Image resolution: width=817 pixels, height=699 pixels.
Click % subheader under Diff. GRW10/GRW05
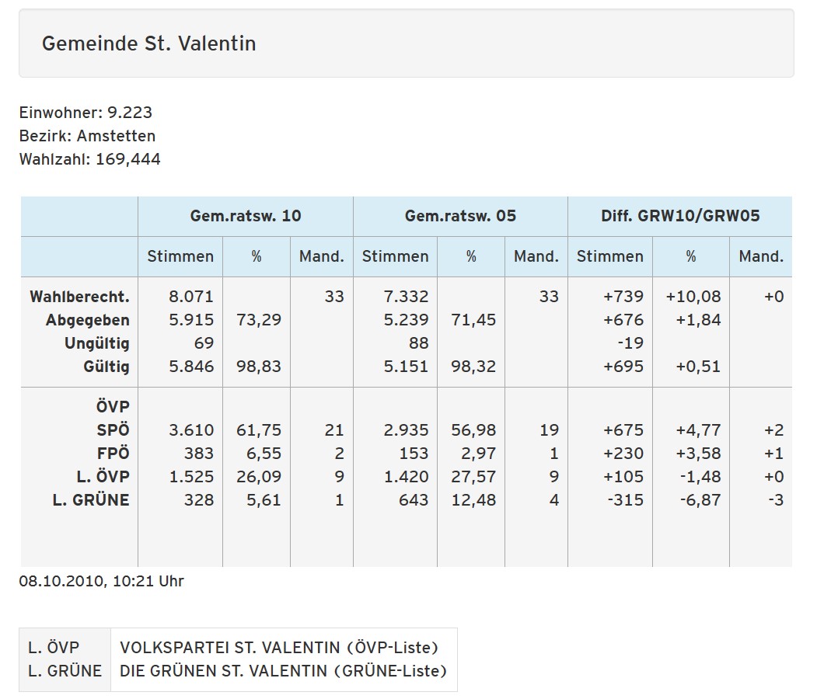(x=690, y=256)
